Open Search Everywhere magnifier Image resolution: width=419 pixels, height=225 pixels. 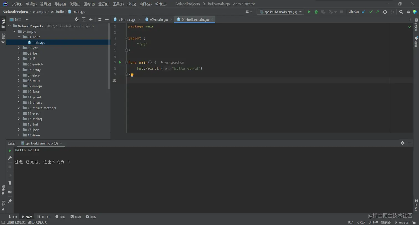pyautogui.click(x=401, y=12)
